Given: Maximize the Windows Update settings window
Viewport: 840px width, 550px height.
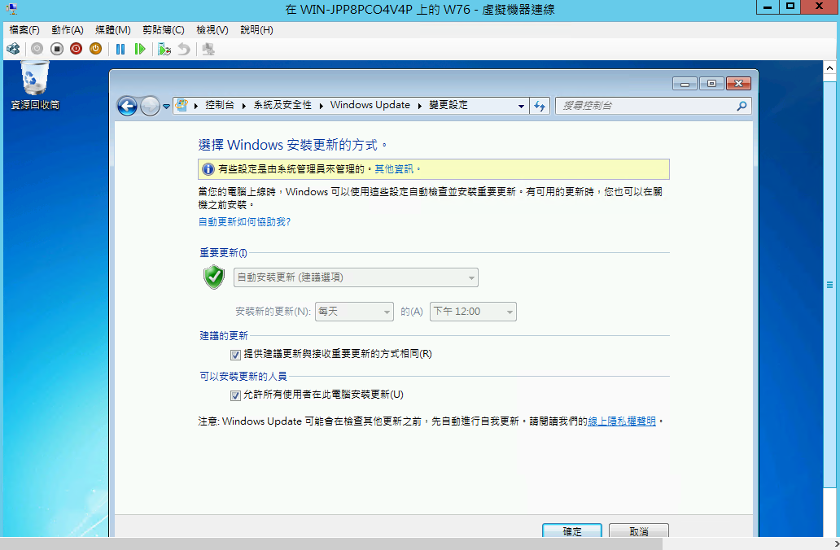Looking at the screenshot, I should [x=711, y=84].
